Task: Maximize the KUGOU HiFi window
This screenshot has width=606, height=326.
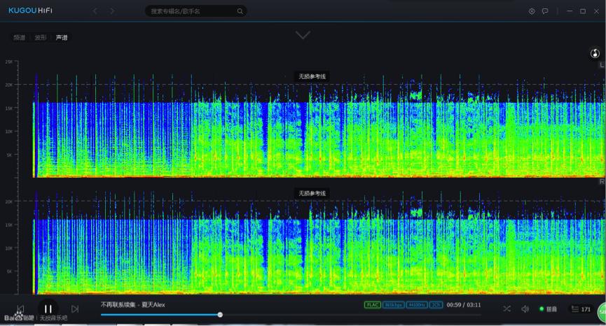Action: click(x=583, y=11)
